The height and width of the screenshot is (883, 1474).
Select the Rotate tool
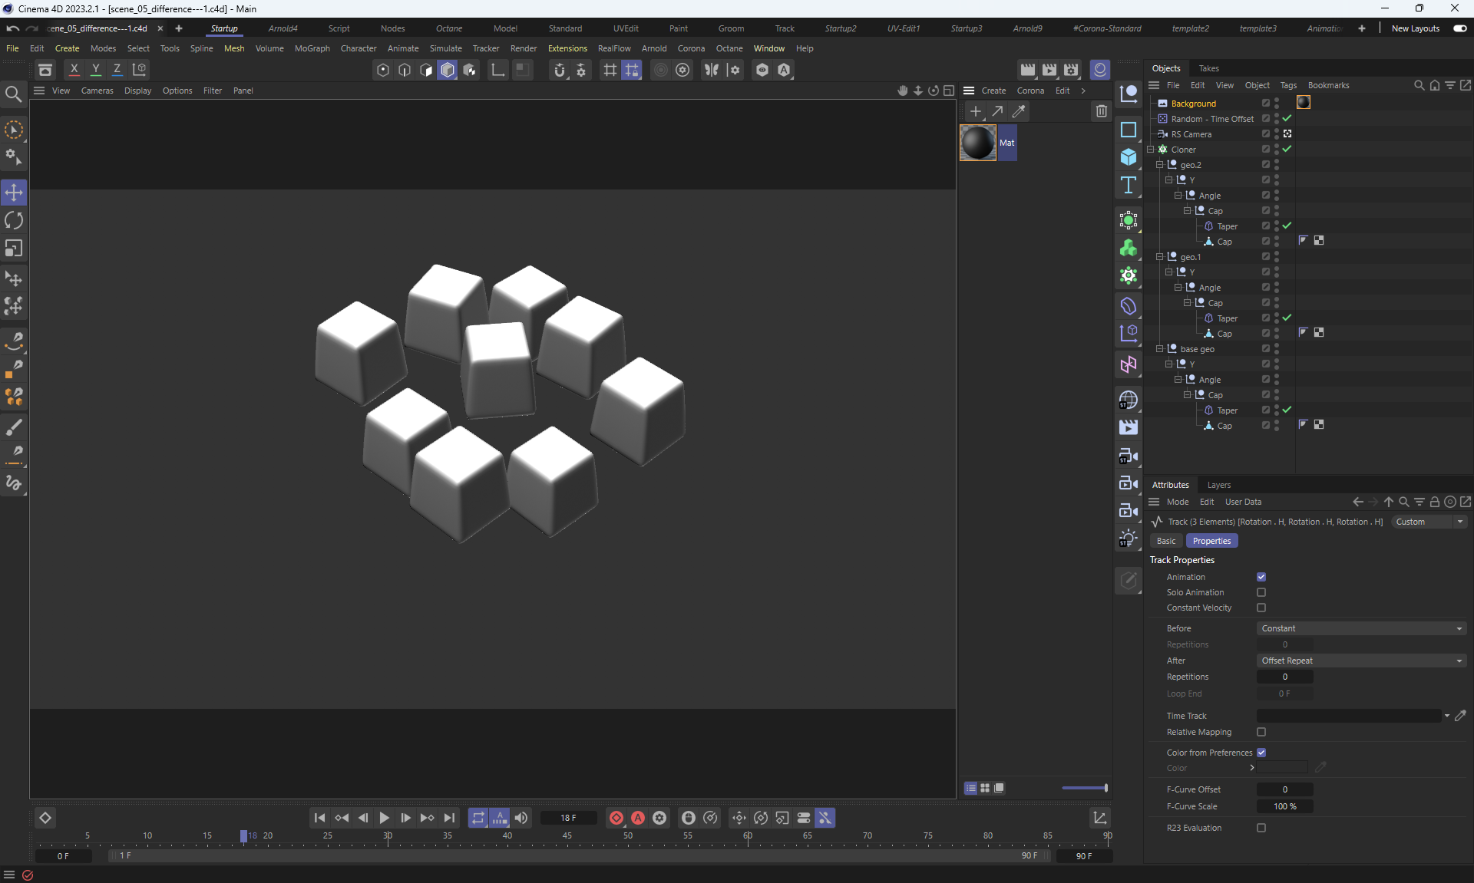[x=14, y=221]
